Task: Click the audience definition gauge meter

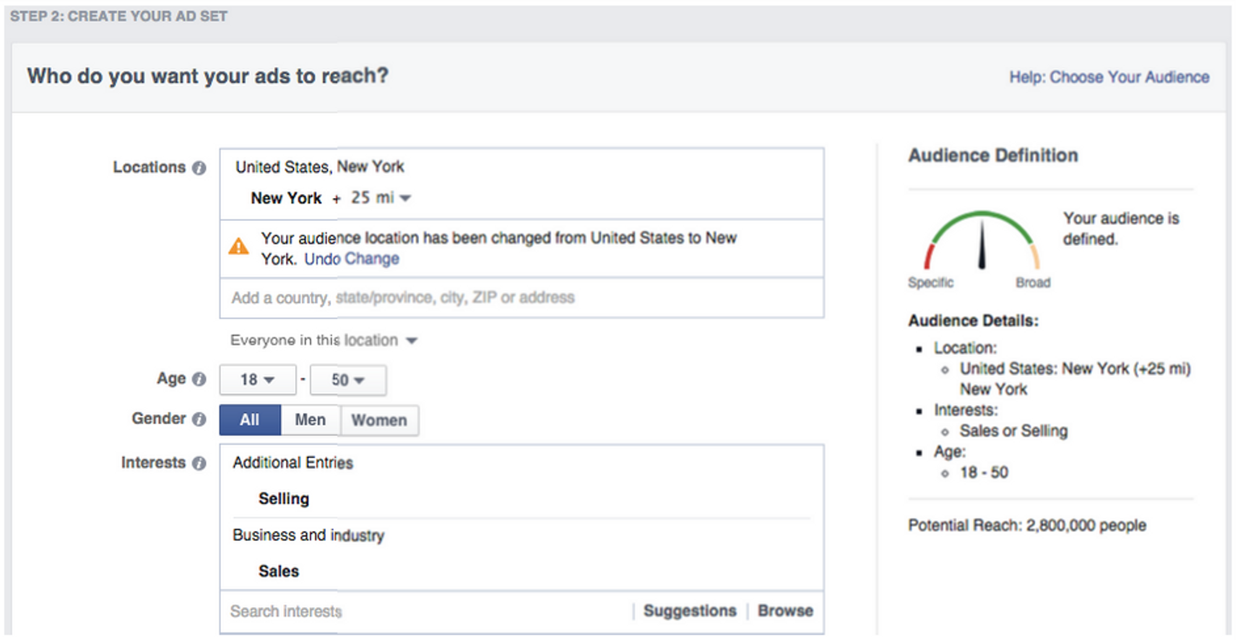Action: (x=982, y=242)
